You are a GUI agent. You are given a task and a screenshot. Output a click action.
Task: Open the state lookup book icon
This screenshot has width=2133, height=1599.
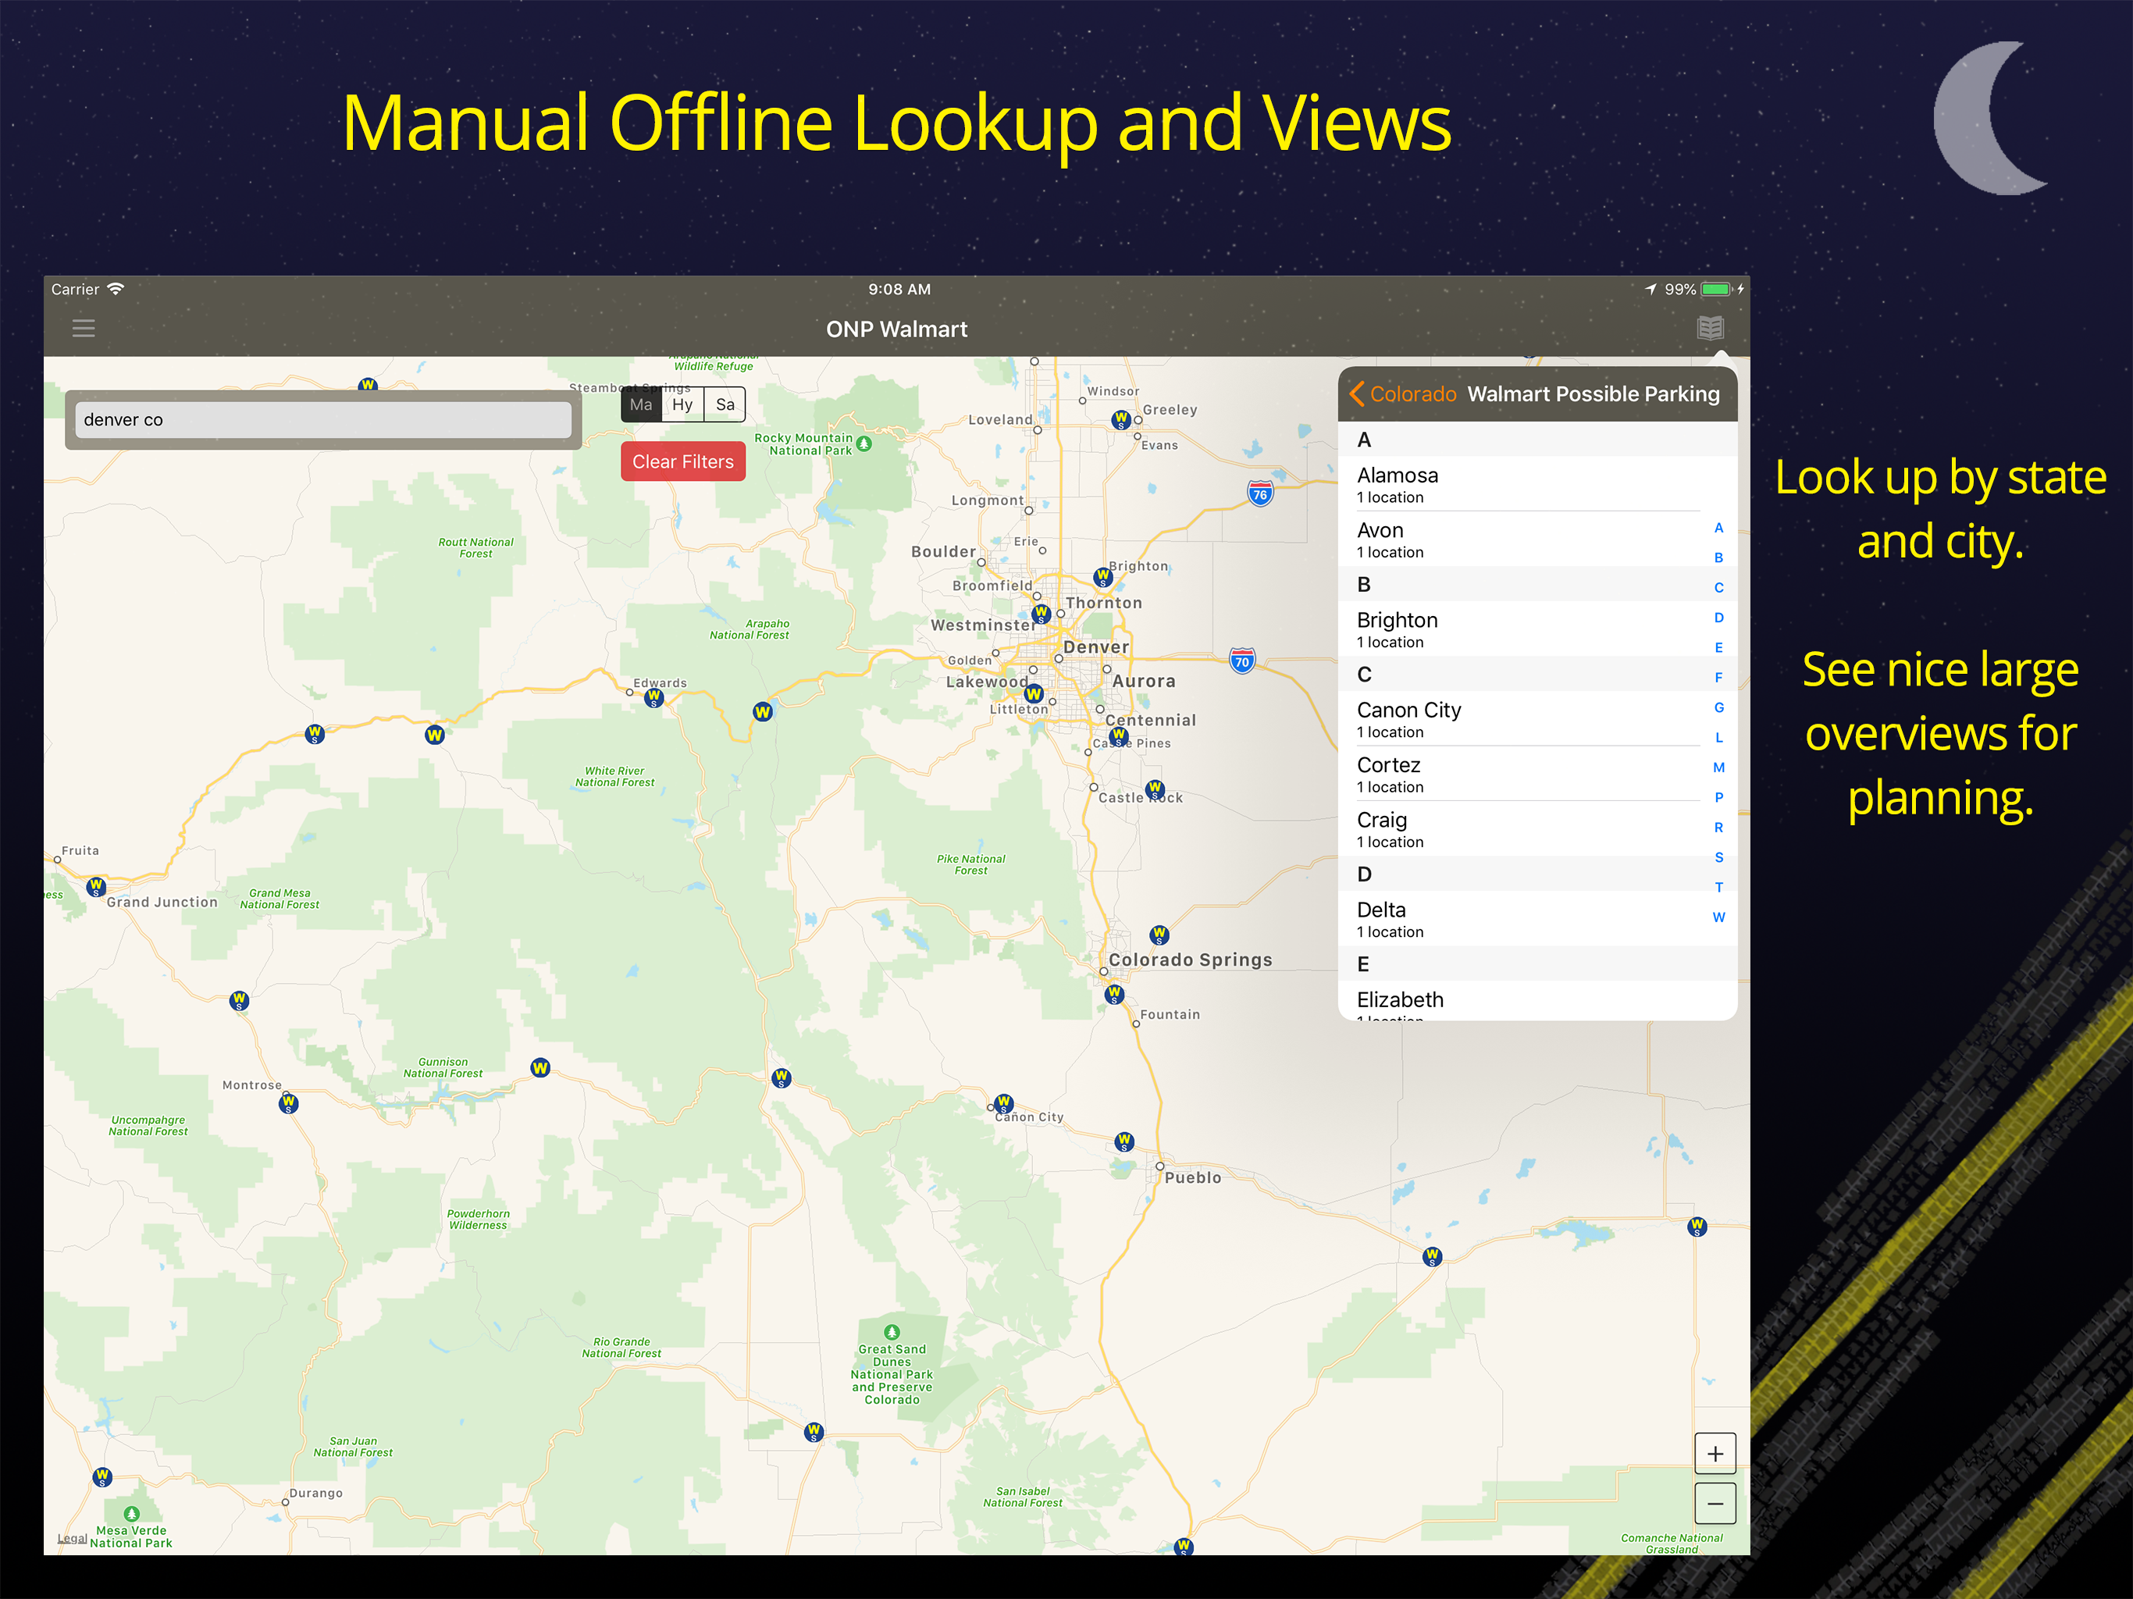point(1710,329)
